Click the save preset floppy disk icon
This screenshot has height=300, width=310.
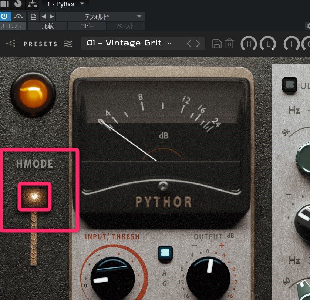pos(217,44)
